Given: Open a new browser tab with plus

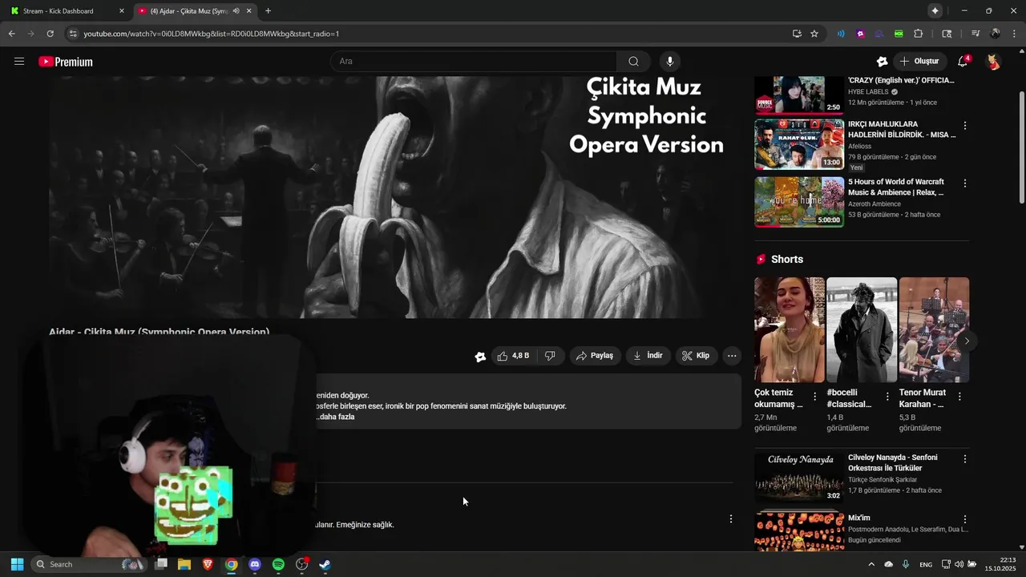Looking at the screenshot, I should [268, 11].
